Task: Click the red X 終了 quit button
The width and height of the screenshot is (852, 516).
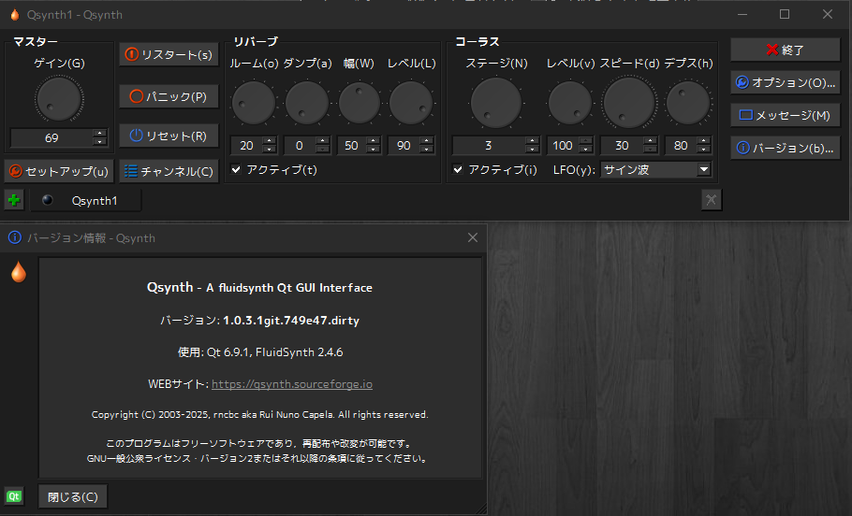Action: [786, 50]
